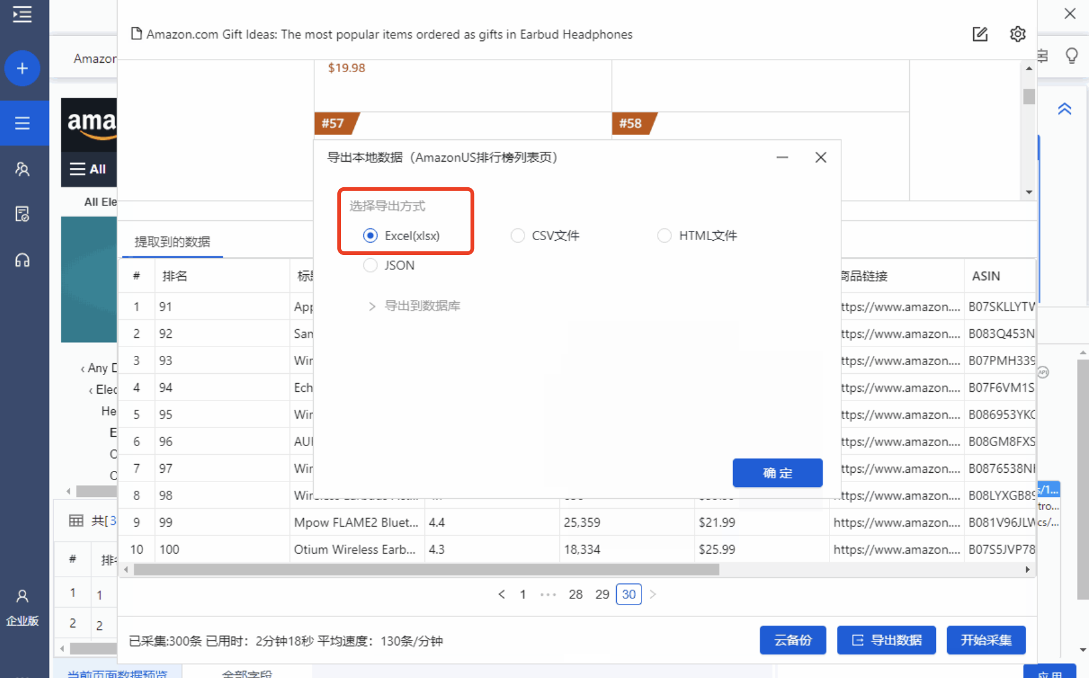Screen dimensions: 1089x678
Task: Click the table grid icon beside 共
Action: (76, 521)
